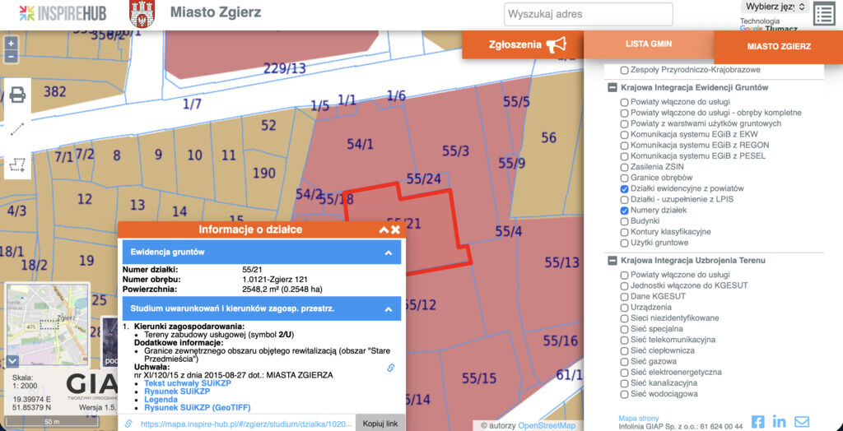Open the Wybierz język language dropdown
This screenshot has width=843, height=431.
(774, 7)
